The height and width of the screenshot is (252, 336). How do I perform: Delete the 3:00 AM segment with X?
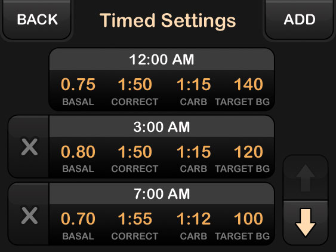point(29,147)
